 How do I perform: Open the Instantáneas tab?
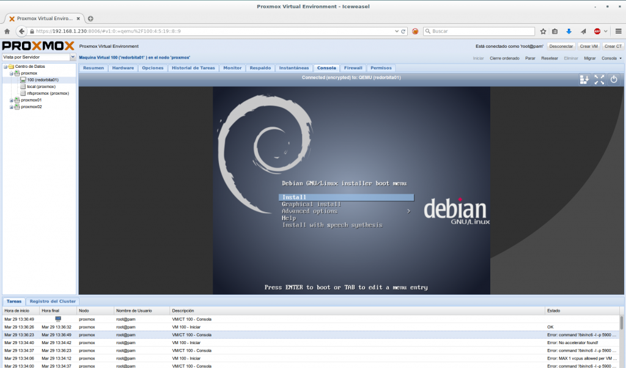293,68
